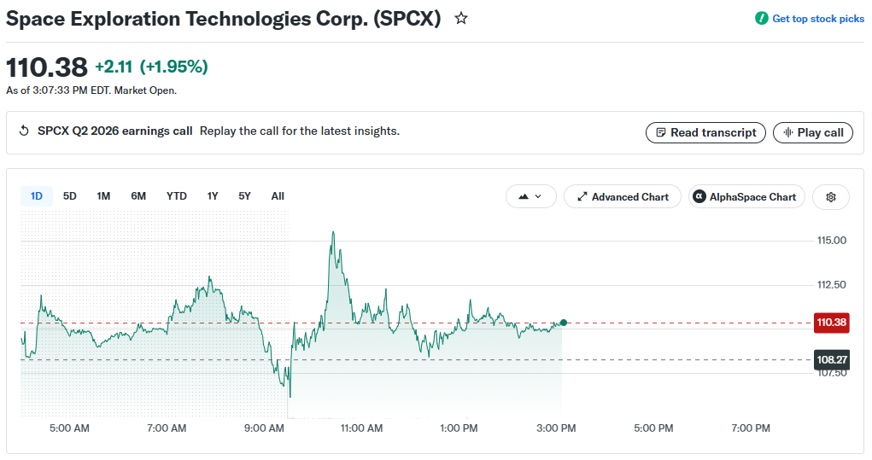Click the 112.50 axis price label
The height and width of the screenshot is (460, 872).
831,285
